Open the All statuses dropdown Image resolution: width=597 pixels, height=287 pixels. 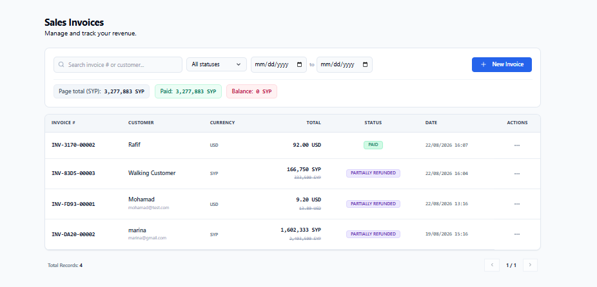[x=216, y=64]
